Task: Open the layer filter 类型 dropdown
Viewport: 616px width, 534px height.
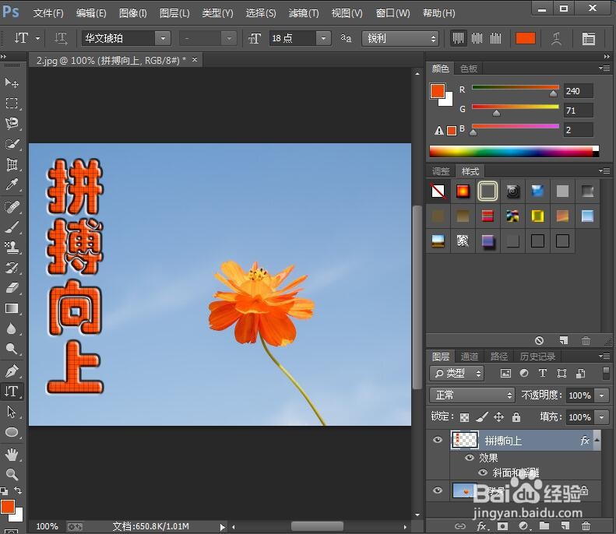Action: (457, 373)
